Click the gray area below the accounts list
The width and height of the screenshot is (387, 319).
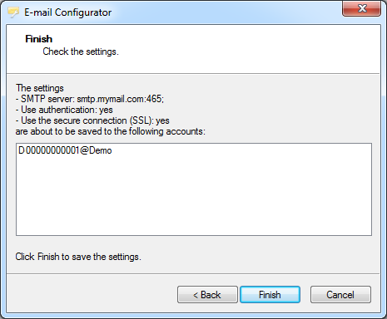pyautogui.click(x=250, y=255)
